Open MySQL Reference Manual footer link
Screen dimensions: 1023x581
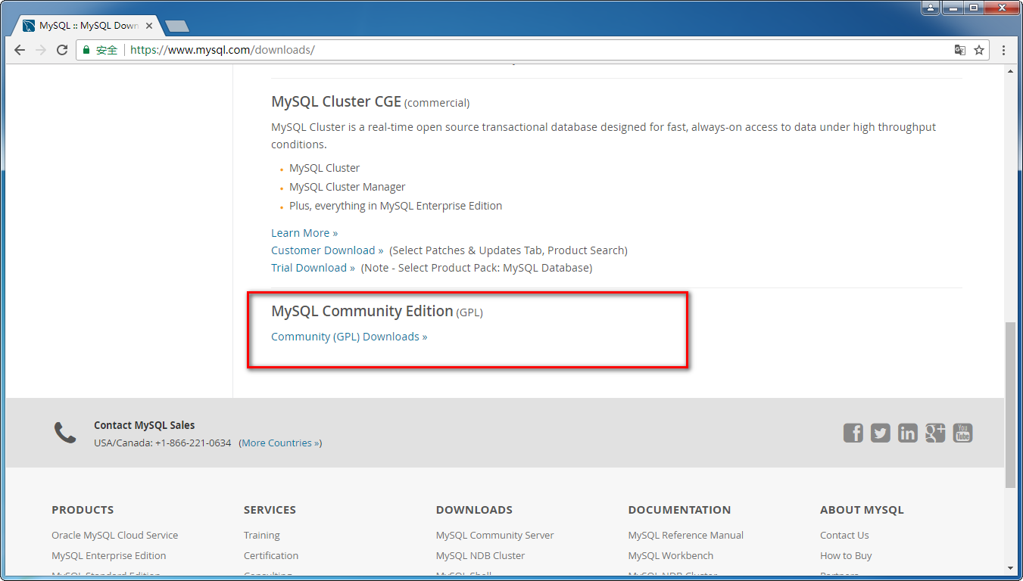click(686, 535)
